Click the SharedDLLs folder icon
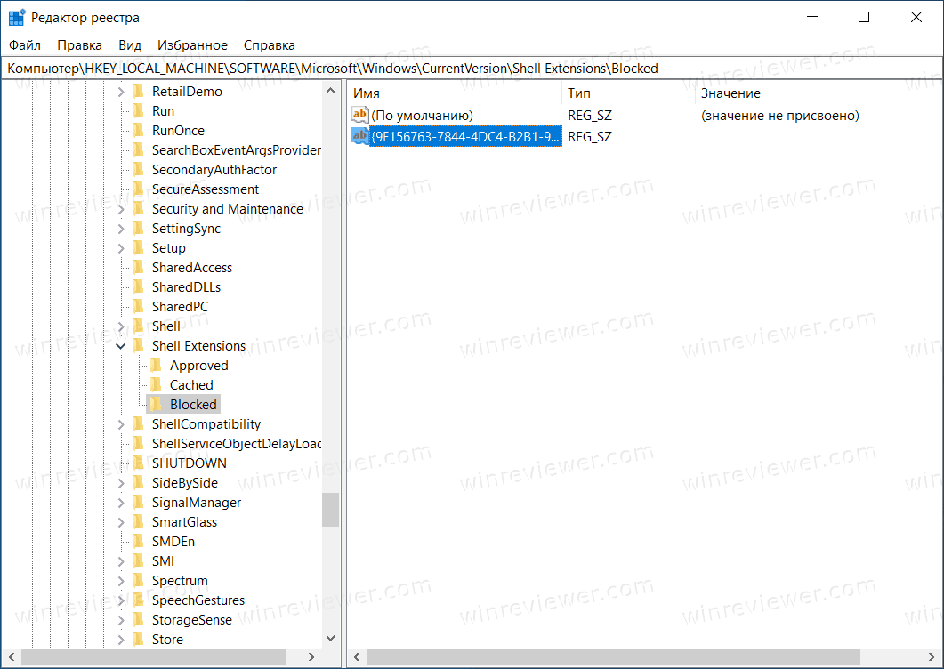This screenshot has width=944, height=669. coord(139,287)
